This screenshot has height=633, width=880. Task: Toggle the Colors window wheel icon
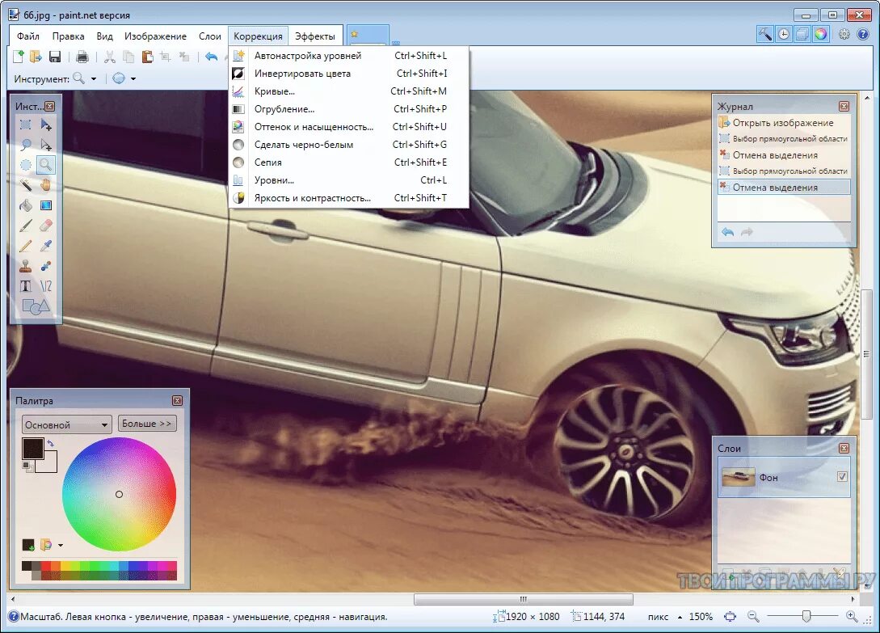click(820, 34)
